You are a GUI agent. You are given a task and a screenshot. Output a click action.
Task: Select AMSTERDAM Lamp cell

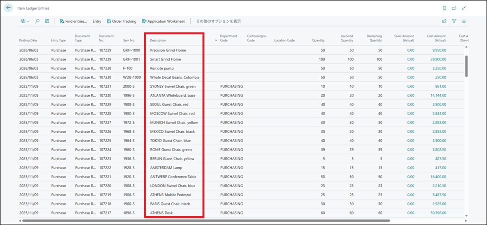point(166,168)
